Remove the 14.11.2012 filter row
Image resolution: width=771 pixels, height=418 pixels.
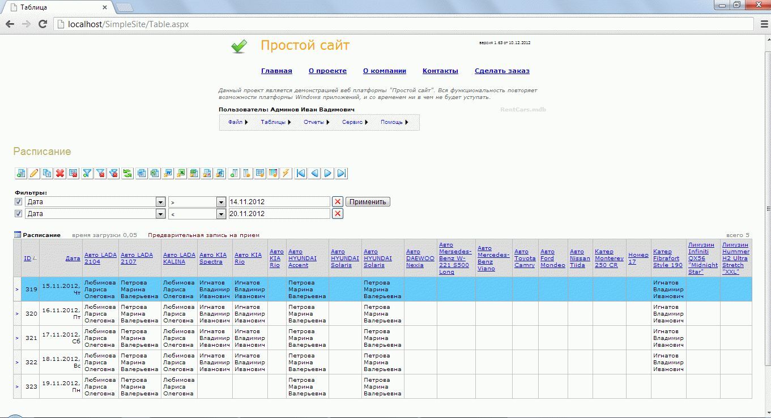(x=338, y=202)
